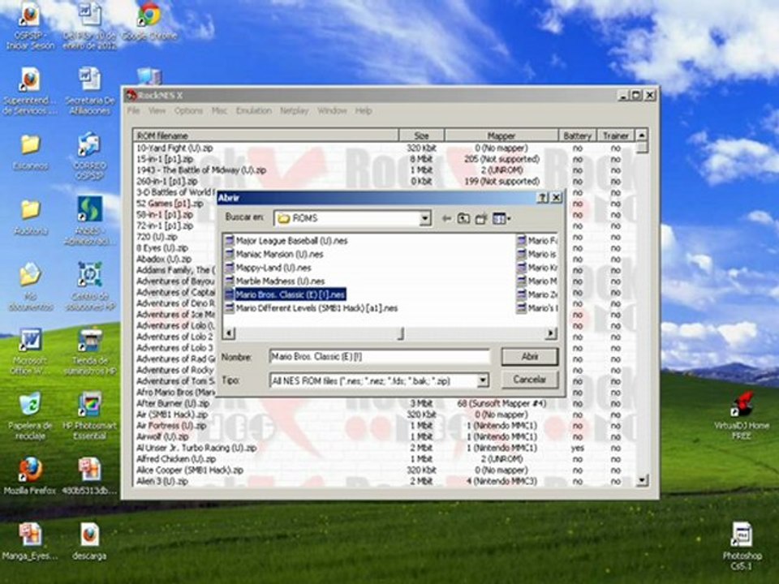Create a new folder via toolbar icon

point(480,218)
